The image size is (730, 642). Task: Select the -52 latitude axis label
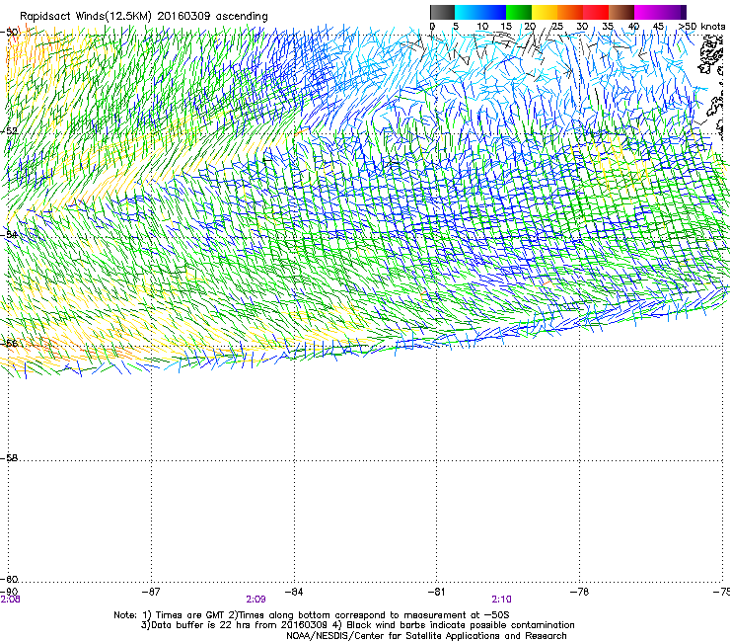tap(9, 131)
